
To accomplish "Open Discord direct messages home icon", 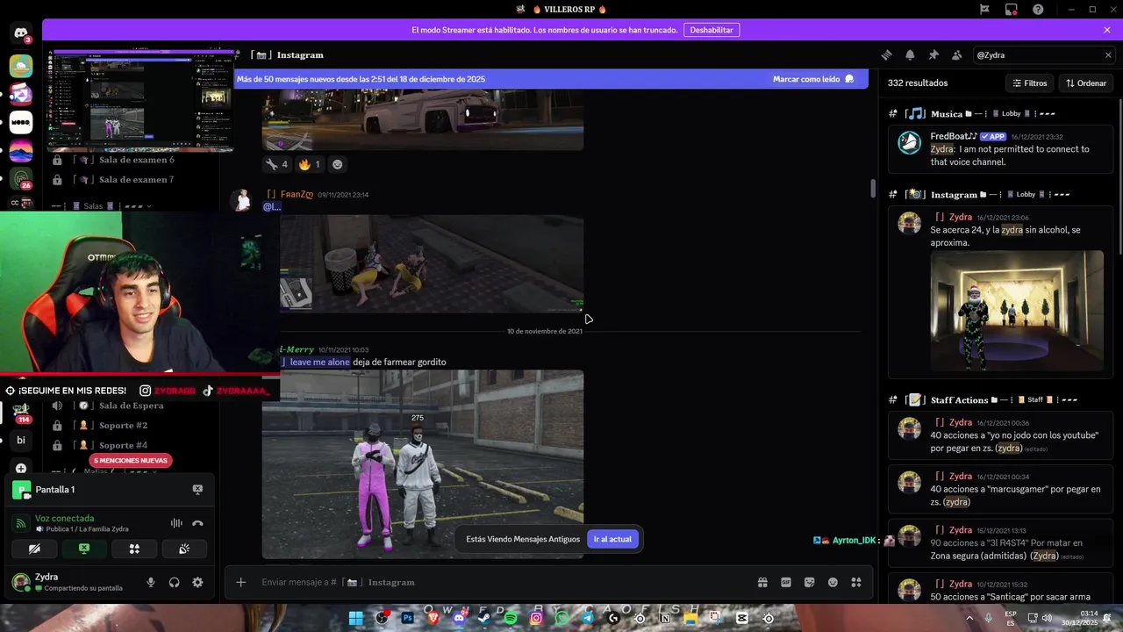I will point(20,34).
